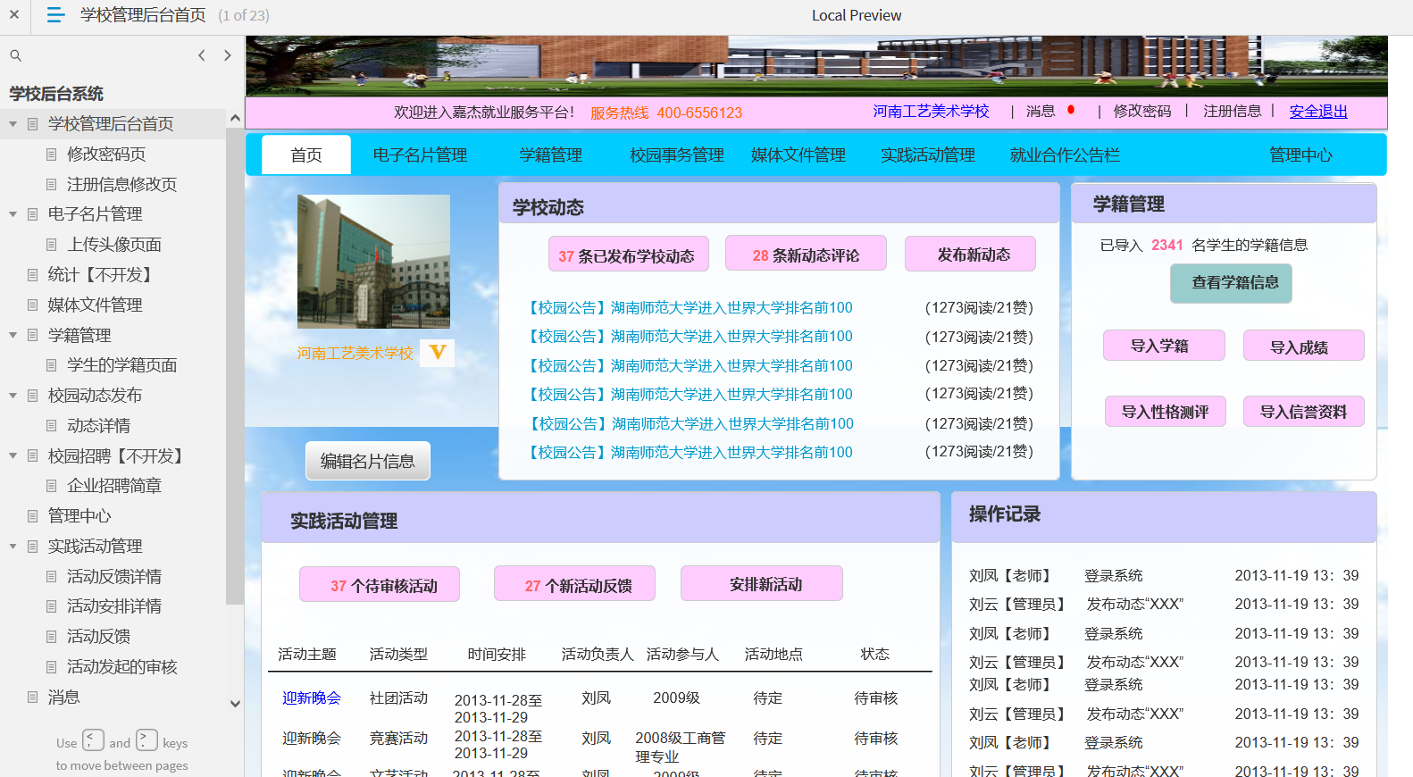
Task: Open 活动安排详情 in the sidebar tree
Action: point(114,606)
